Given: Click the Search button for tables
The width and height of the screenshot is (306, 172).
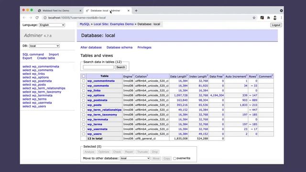Looking at the screenshot, I should click(x=120, y=67).
